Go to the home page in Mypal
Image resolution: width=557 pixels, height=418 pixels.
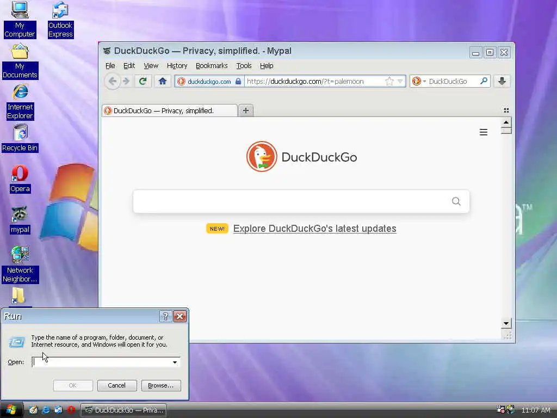coord(163,82)
